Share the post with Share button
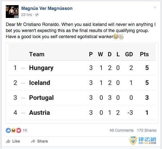Viewport: 162px width, 149px height. tap(39, 141)
